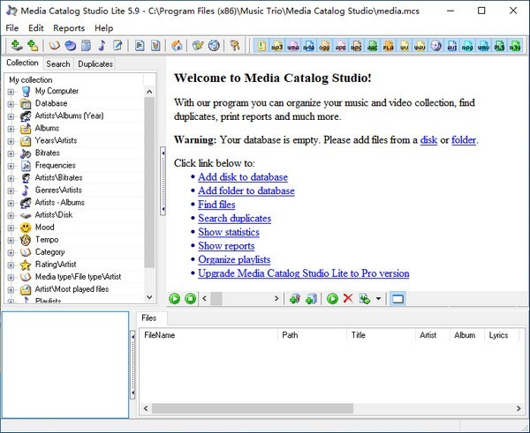The width and height of the screenshot is (530, 433).
Task: Click the notepad toolbar icon
Action: (86, 45)
